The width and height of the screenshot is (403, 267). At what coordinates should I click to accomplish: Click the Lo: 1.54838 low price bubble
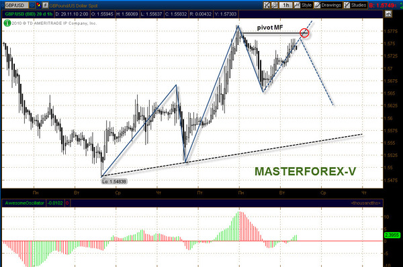coord(114,182)
